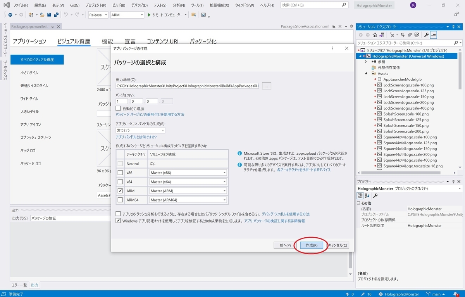The image size is (465, 297).
Task: Click the dialog help question mark
Action: coord(332,48)
